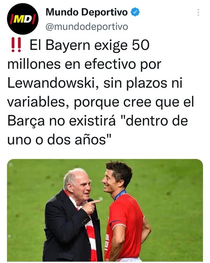Click the medal ribbon around the player's neck

tap(120, 195)
